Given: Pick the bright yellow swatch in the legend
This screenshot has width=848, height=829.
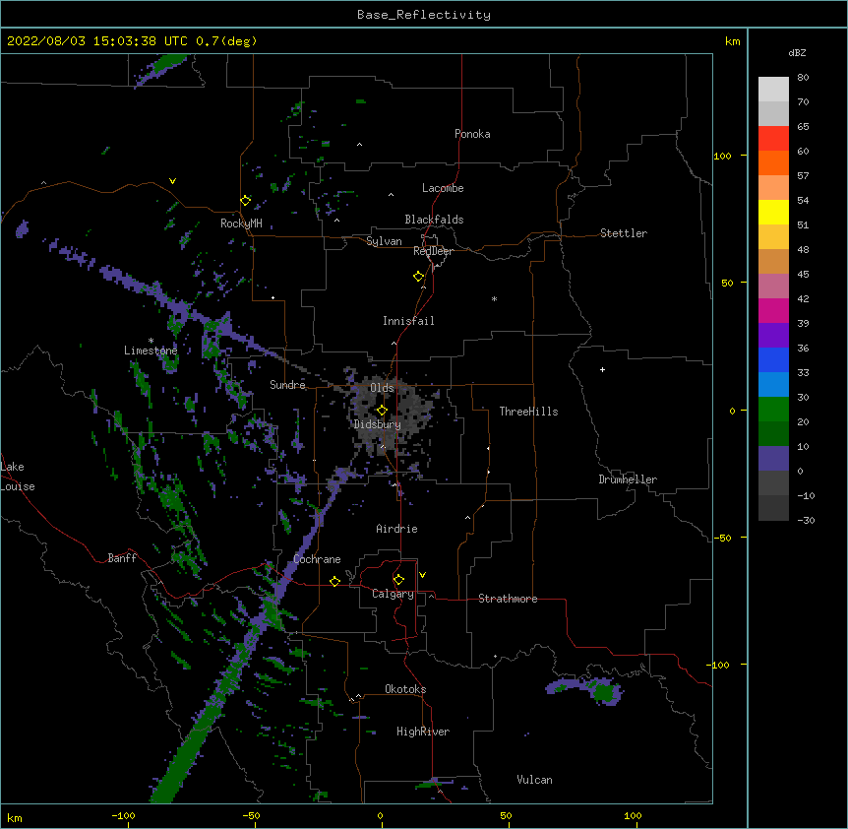Looking at the screenshot, I should coord(773,212).
